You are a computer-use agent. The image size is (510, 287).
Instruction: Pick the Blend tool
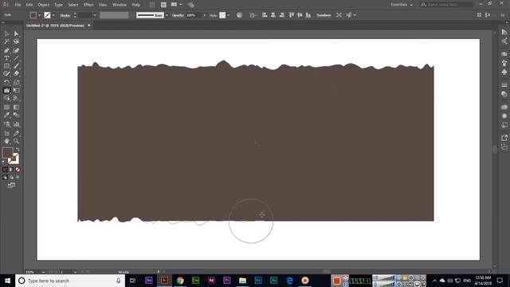pyautogui.click(x=16, y=115)
